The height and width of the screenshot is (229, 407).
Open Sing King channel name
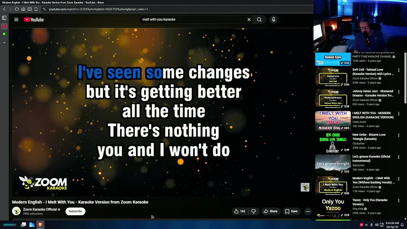tap(358, 209)
